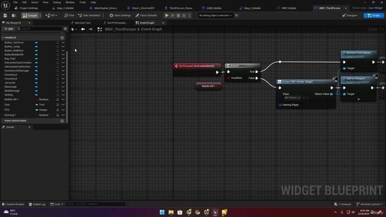
Task: Click the Boolean type pill of Mobile ON ?
Action: tap(42, 99)
